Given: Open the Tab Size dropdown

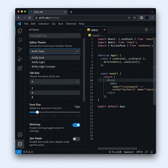Looking at the screenshot, I should (x=55, y=82).
